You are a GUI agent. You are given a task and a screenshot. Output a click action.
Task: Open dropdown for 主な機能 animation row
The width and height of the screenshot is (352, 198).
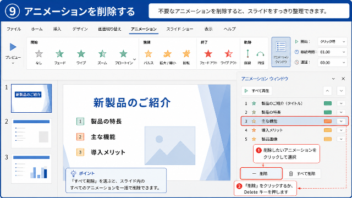click(341, 121)
